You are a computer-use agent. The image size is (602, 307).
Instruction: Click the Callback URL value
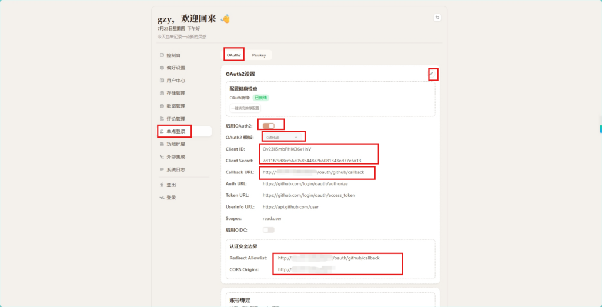click(x=313, y=172)
